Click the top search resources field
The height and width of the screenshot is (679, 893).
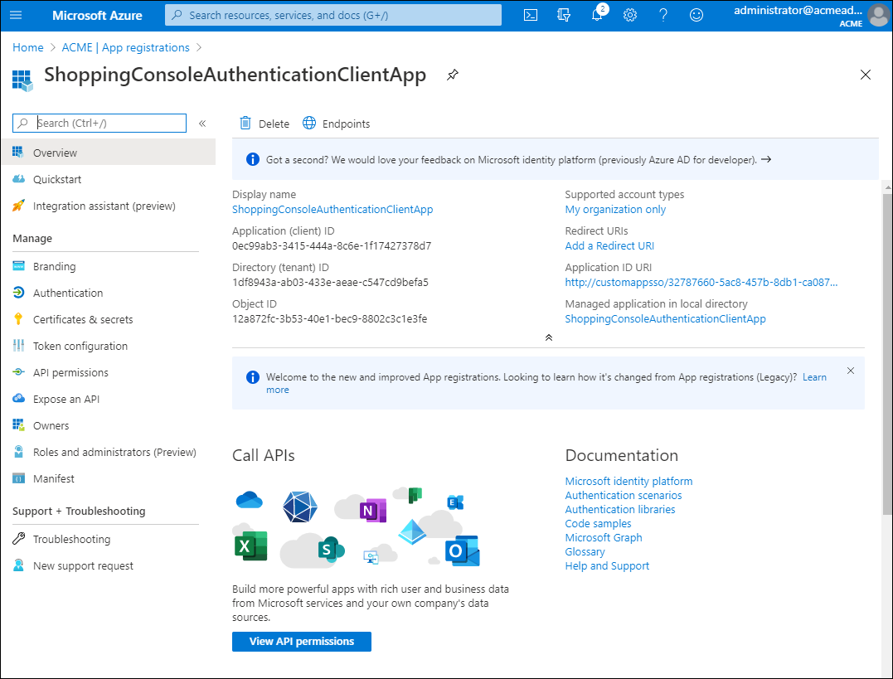coord(333,15)
